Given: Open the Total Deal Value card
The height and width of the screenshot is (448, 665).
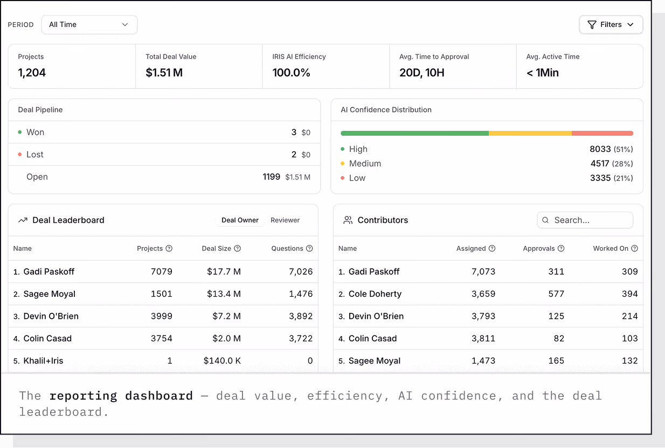Looking at the screenshot, I should coord(199,66).
